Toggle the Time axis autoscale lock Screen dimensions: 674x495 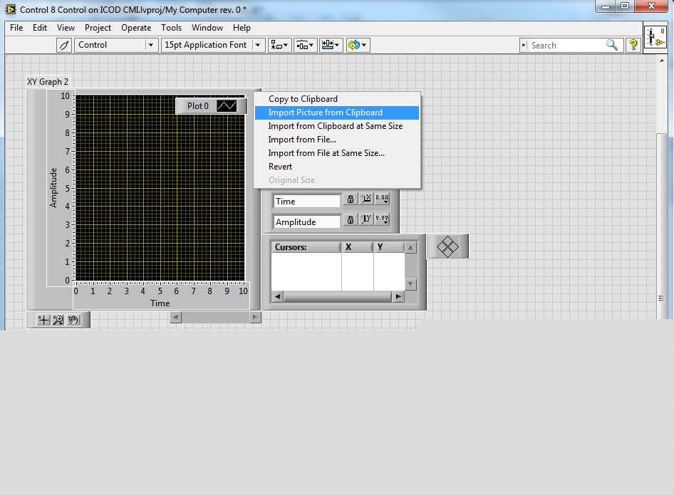pos(351,199)
